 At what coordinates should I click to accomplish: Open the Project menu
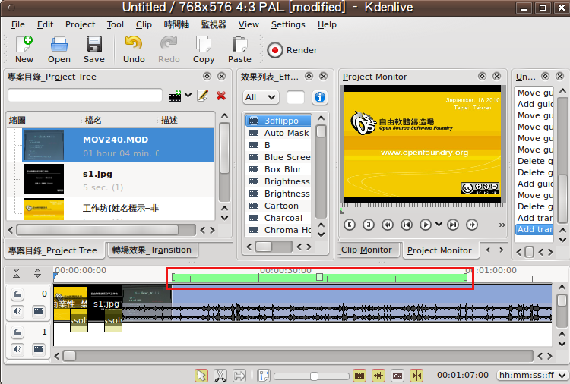click(80, 24)
